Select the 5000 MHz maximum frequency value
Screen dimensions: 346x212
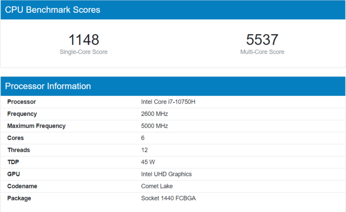pyautogui.click(x=154, y=126)
